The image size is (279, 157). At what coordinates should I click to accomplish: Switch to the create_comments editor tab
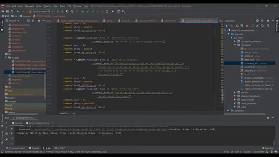pos(78,21)
